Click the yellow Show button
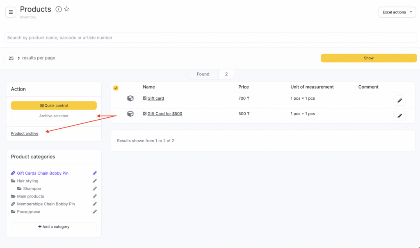This screenshot has height=248, width=420. [x=368, y=58]
